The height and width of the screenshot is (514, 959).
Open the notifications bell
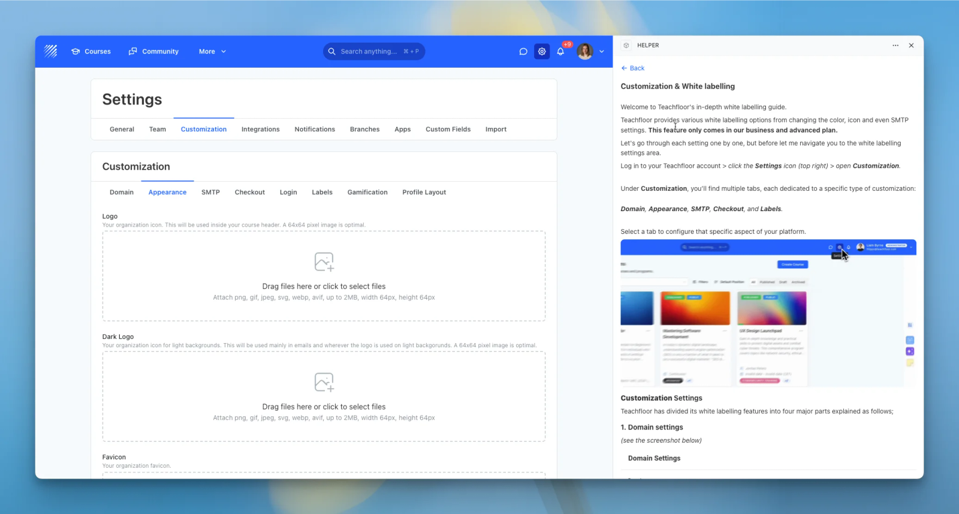coord(560,52)
